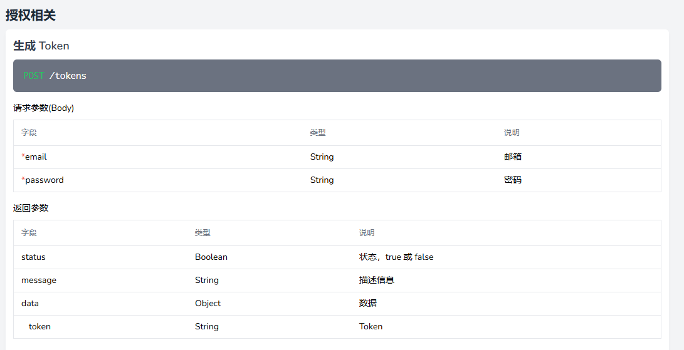Click 说明 header in response table

pos(366,233)
